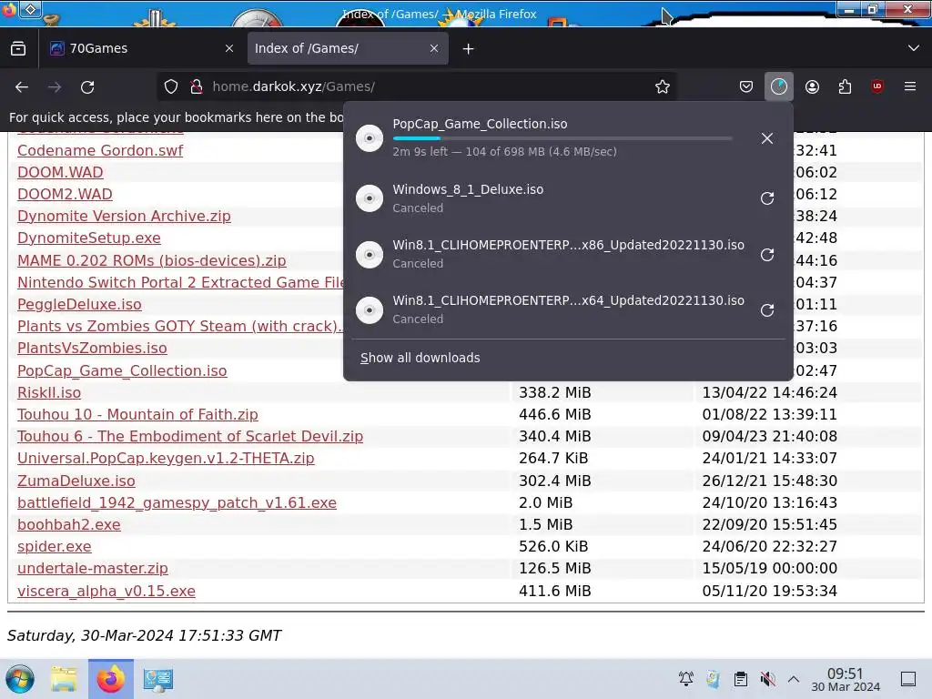Open battlefield_1942_gamespy_patch_v1.61.exe link
The height and width of the screenshot is (699, 932).
pyautogui.click(x=177, y=502)
